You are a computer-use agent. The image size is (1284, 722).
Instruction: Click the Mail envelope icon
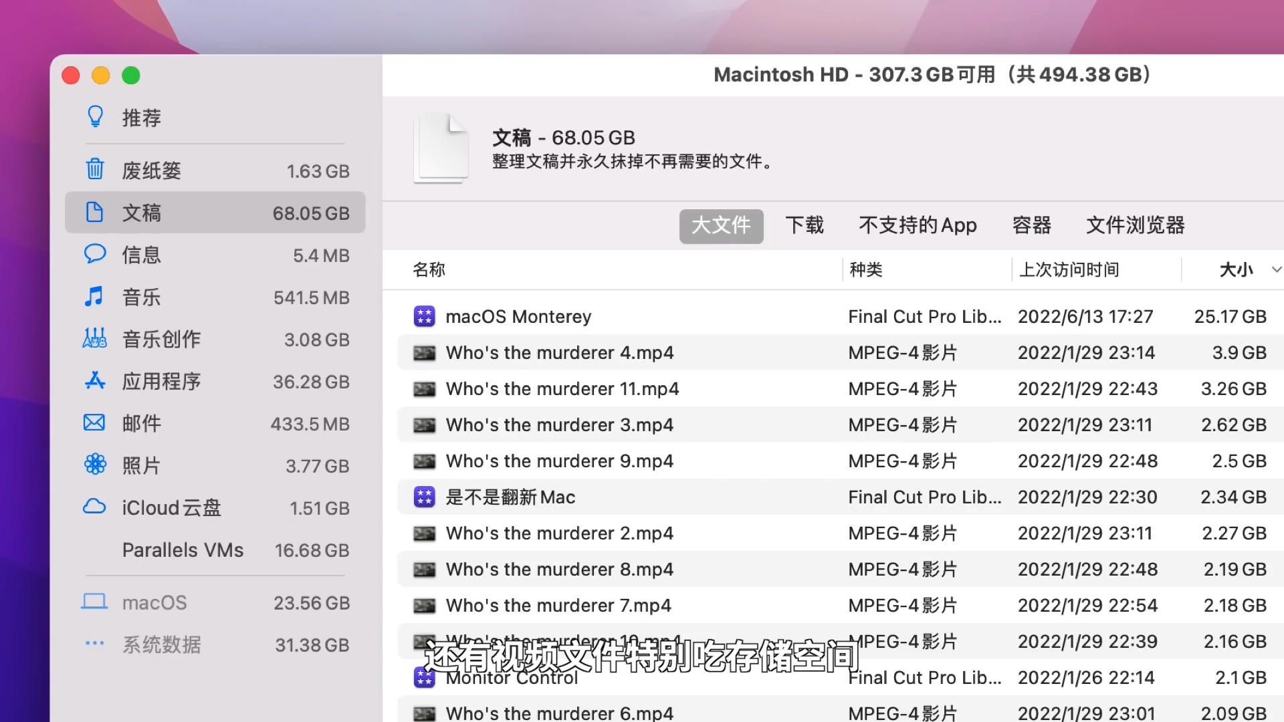(x=94, y=423)
